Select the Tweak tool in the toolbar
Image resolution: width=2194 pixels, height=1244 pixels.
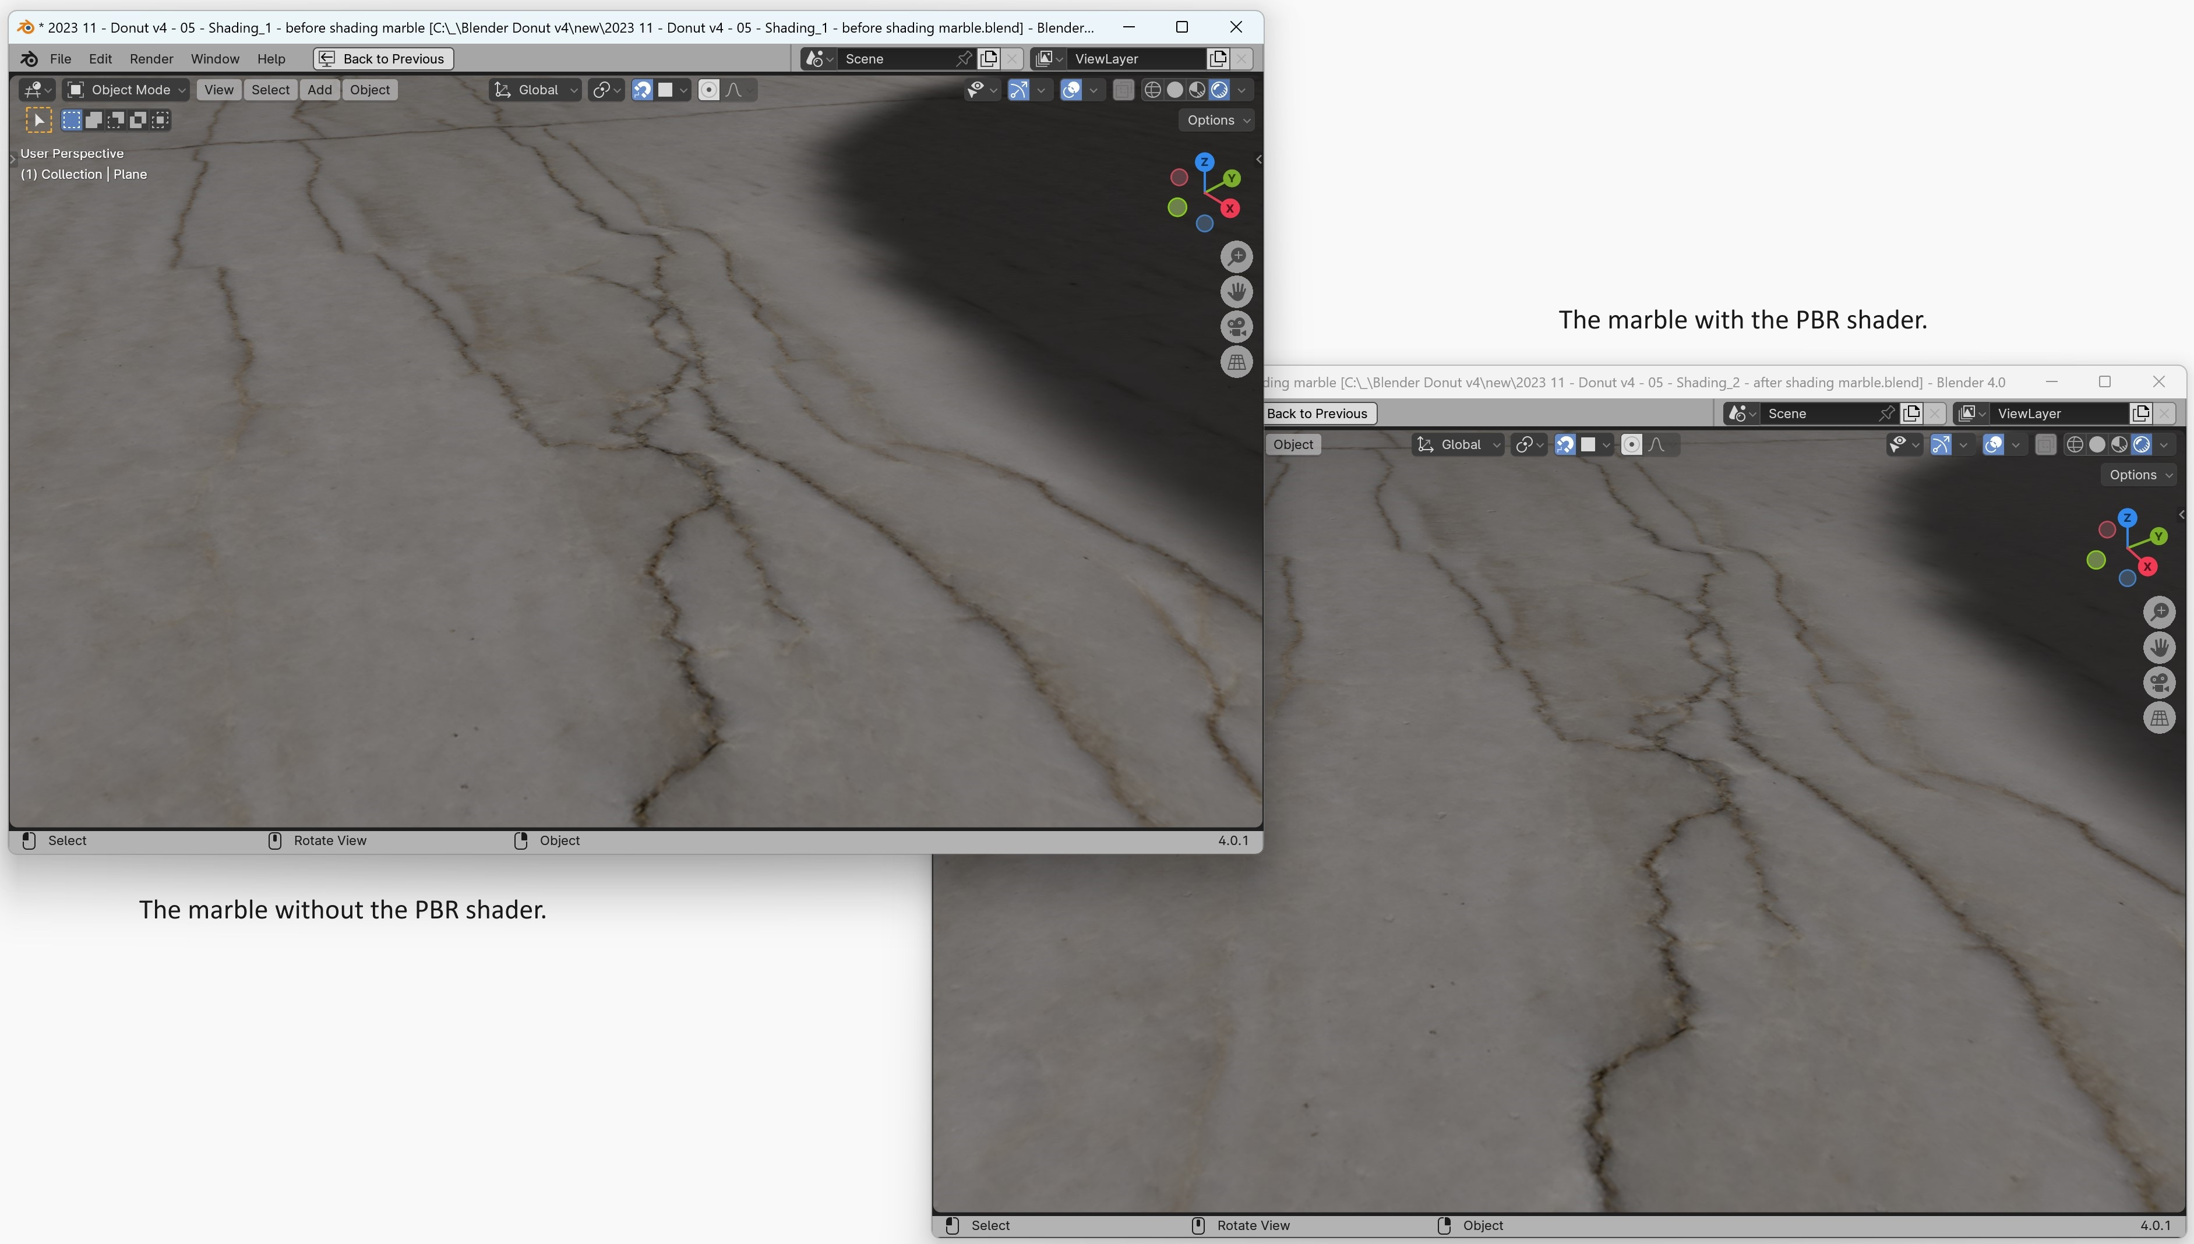point(38,119)
